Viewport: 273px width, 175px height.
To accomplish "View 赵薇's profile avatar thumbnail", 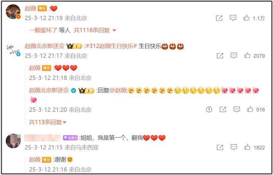I will click(x=13, y=12).
